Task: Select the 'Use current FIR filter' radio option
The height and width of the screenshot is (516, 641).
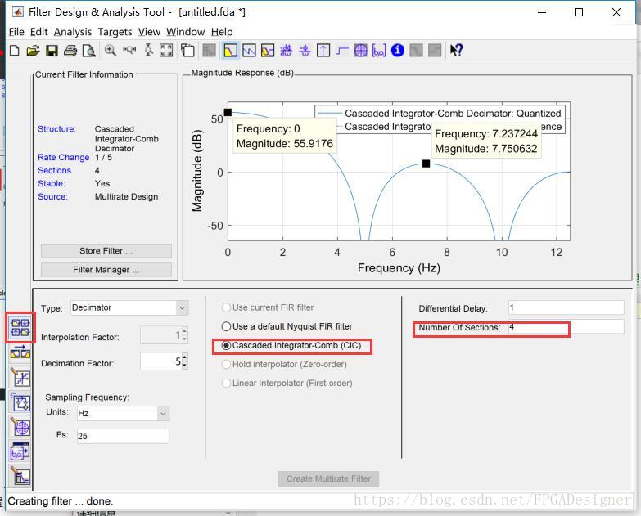Action: pyautogui.click(x=268, y=307)
